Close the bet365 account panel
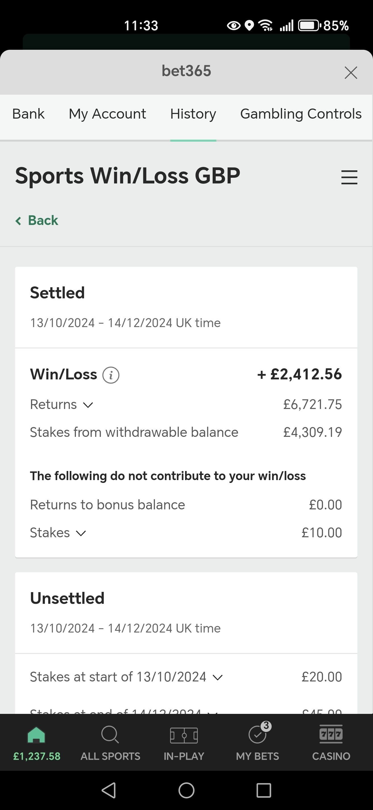This screenshot has width=373, height=810. tap(351, 73)
